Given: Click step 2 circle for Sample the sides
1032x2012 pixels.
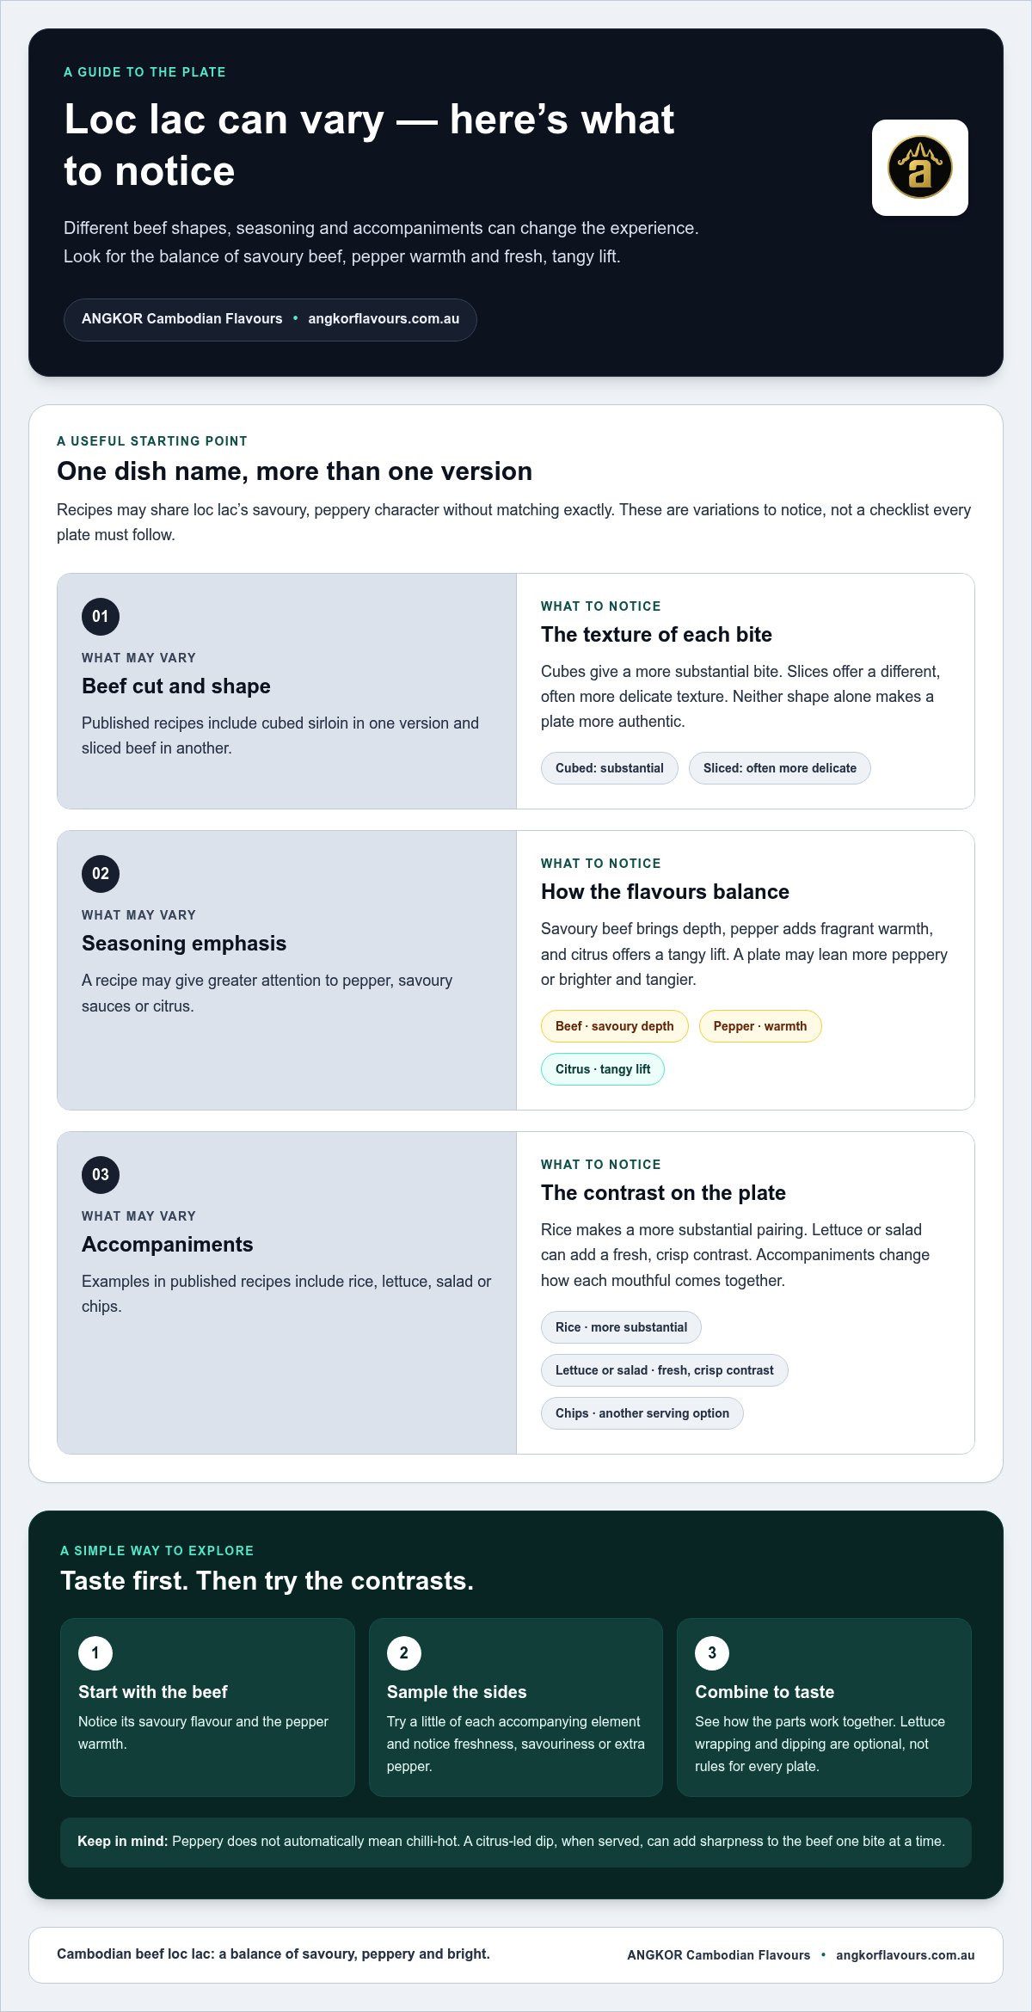Looking at the screenshot, I should pyautogui.click(x=404, y=1652).
